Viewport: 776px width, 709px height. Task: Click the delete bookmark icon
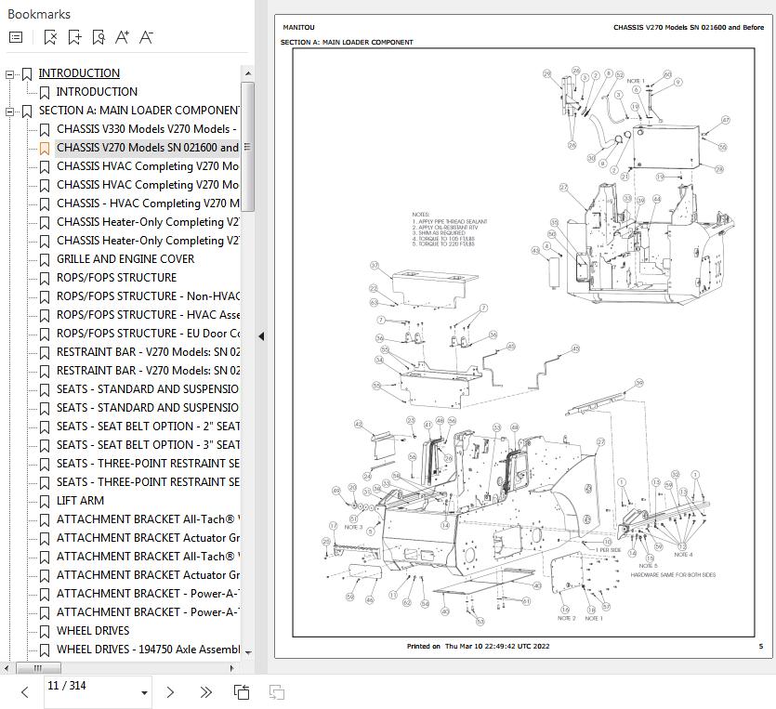coord(50,37)
